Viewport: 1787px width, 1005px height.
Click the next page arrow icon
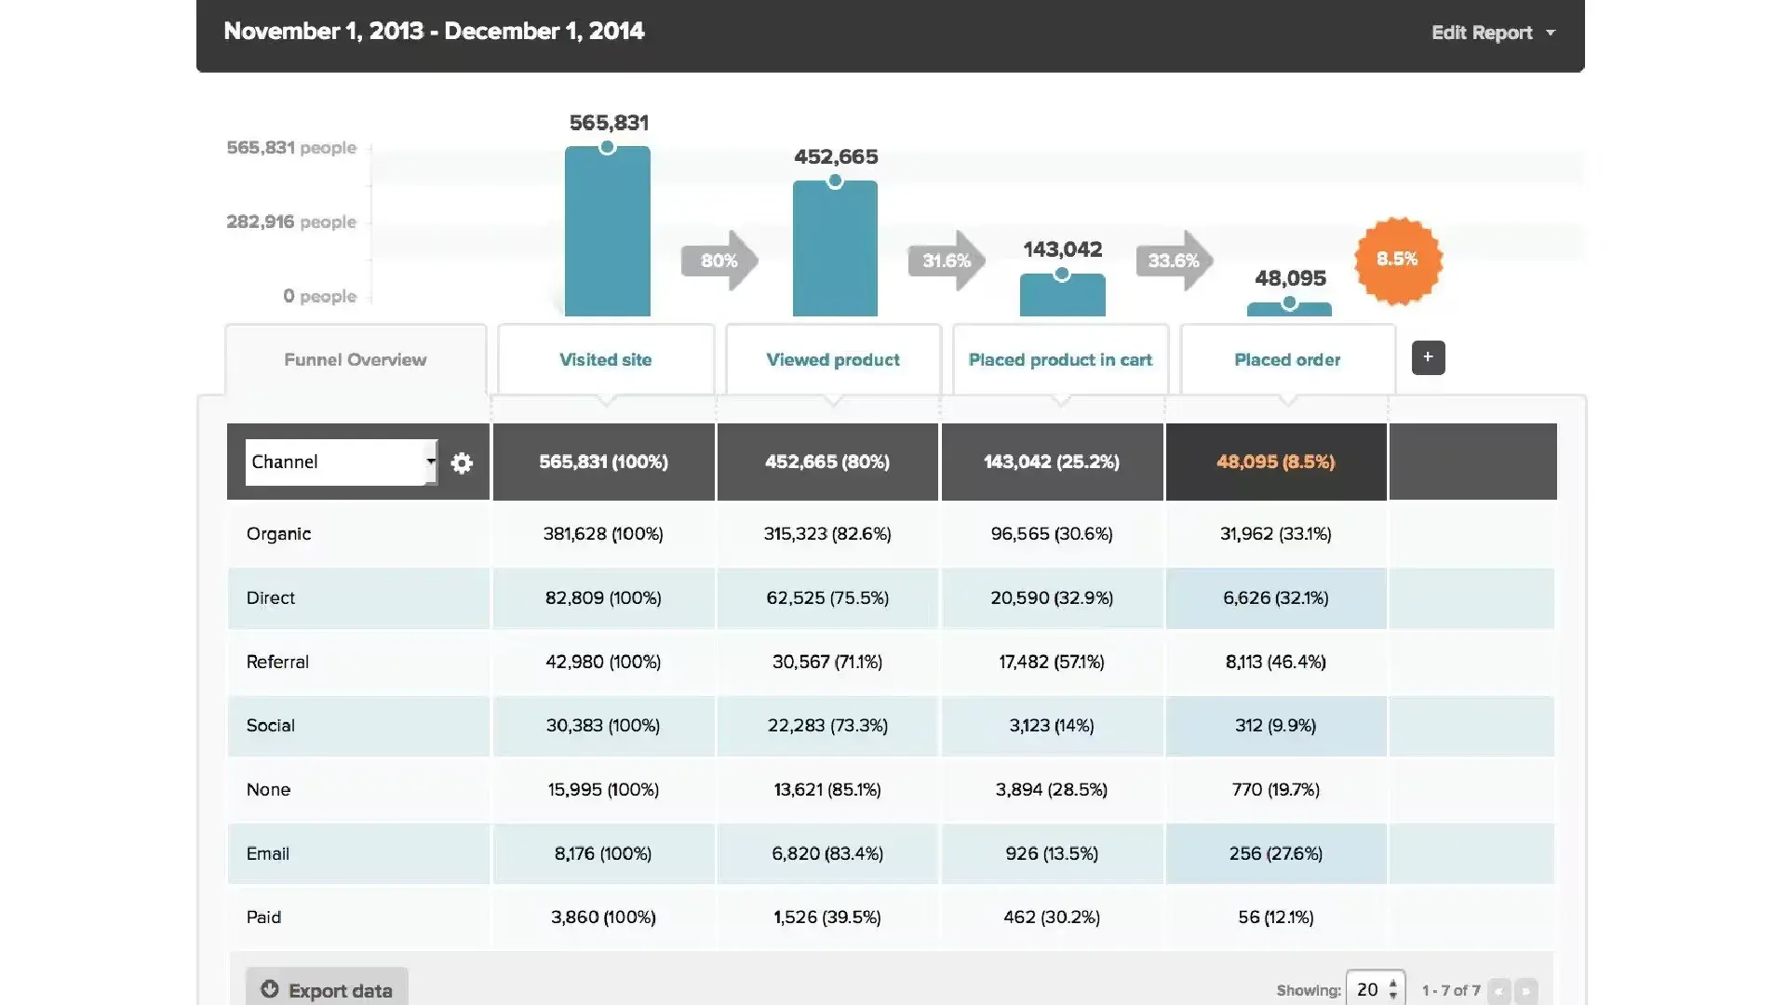click(1525, 991)
